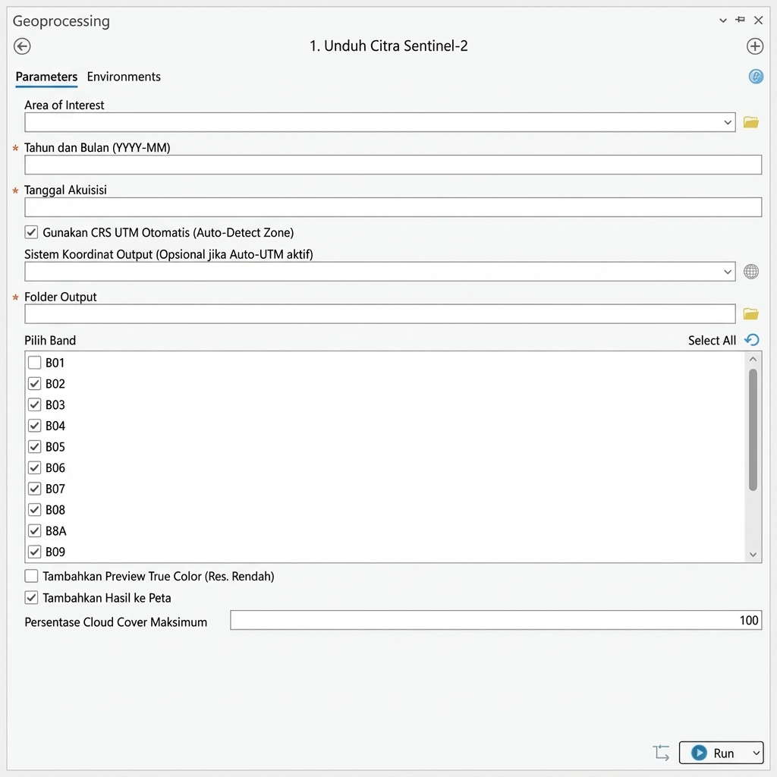This screenshot has height=777, width=777.
Task: Auto-hide the Geoprocessing pane pin icon
Action: point(741,20)
